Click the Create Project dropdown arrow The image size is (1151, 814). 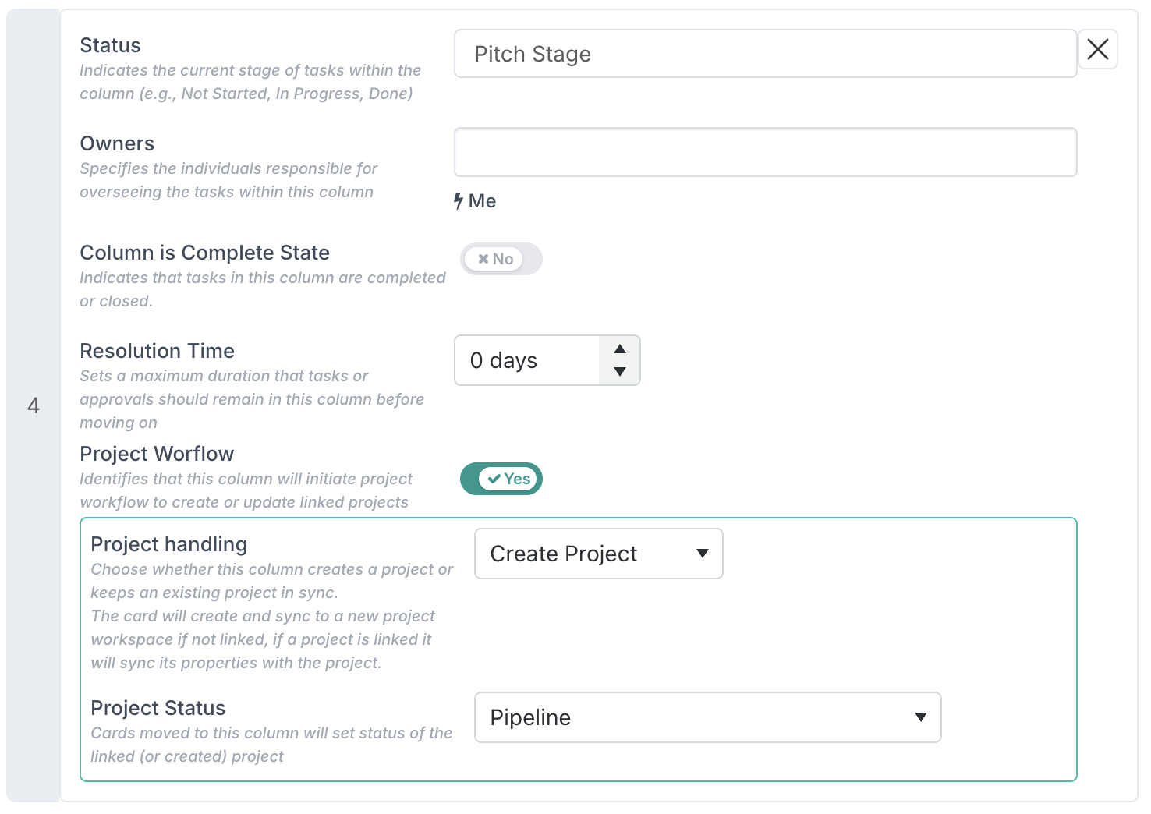pyautogui.click(x=702, y=554)
